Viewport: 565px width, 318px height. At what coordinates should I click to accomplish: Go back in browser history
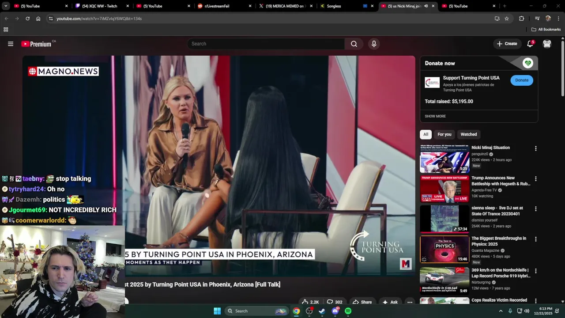pyautogui.click(x=6, y=19)
